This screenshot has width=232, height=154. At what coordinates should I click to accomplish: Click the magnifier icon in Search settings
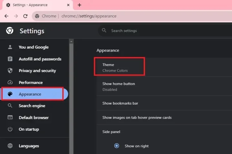point(104,30)
